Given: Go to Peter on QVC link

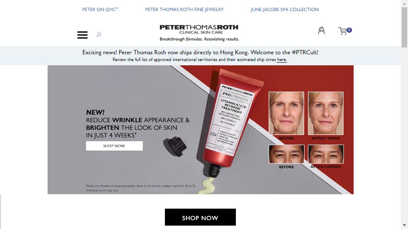Looking at the screenshot, I should pos(100,9).
